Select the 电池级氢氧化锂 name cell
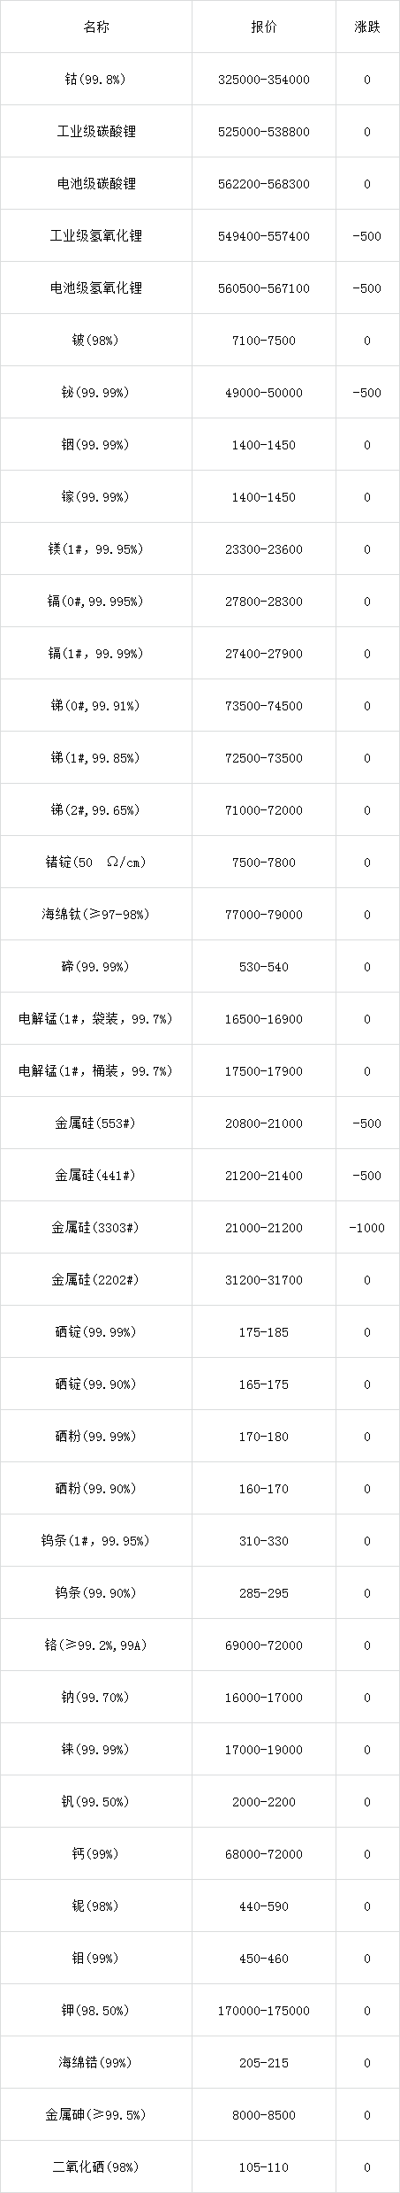 pyautogui.click(x=96, y=288)
